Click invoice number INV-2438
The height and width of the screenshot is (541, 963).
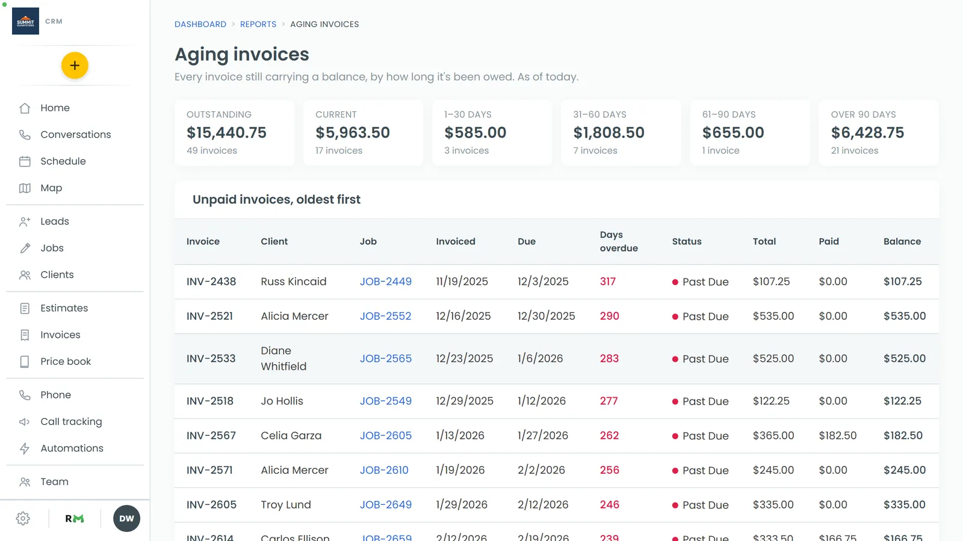(211, 281)
